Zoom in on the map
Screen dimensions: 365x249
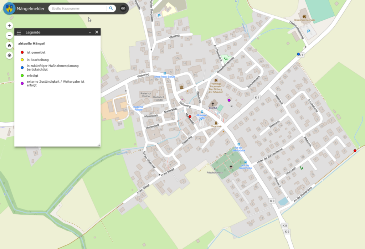9,26
